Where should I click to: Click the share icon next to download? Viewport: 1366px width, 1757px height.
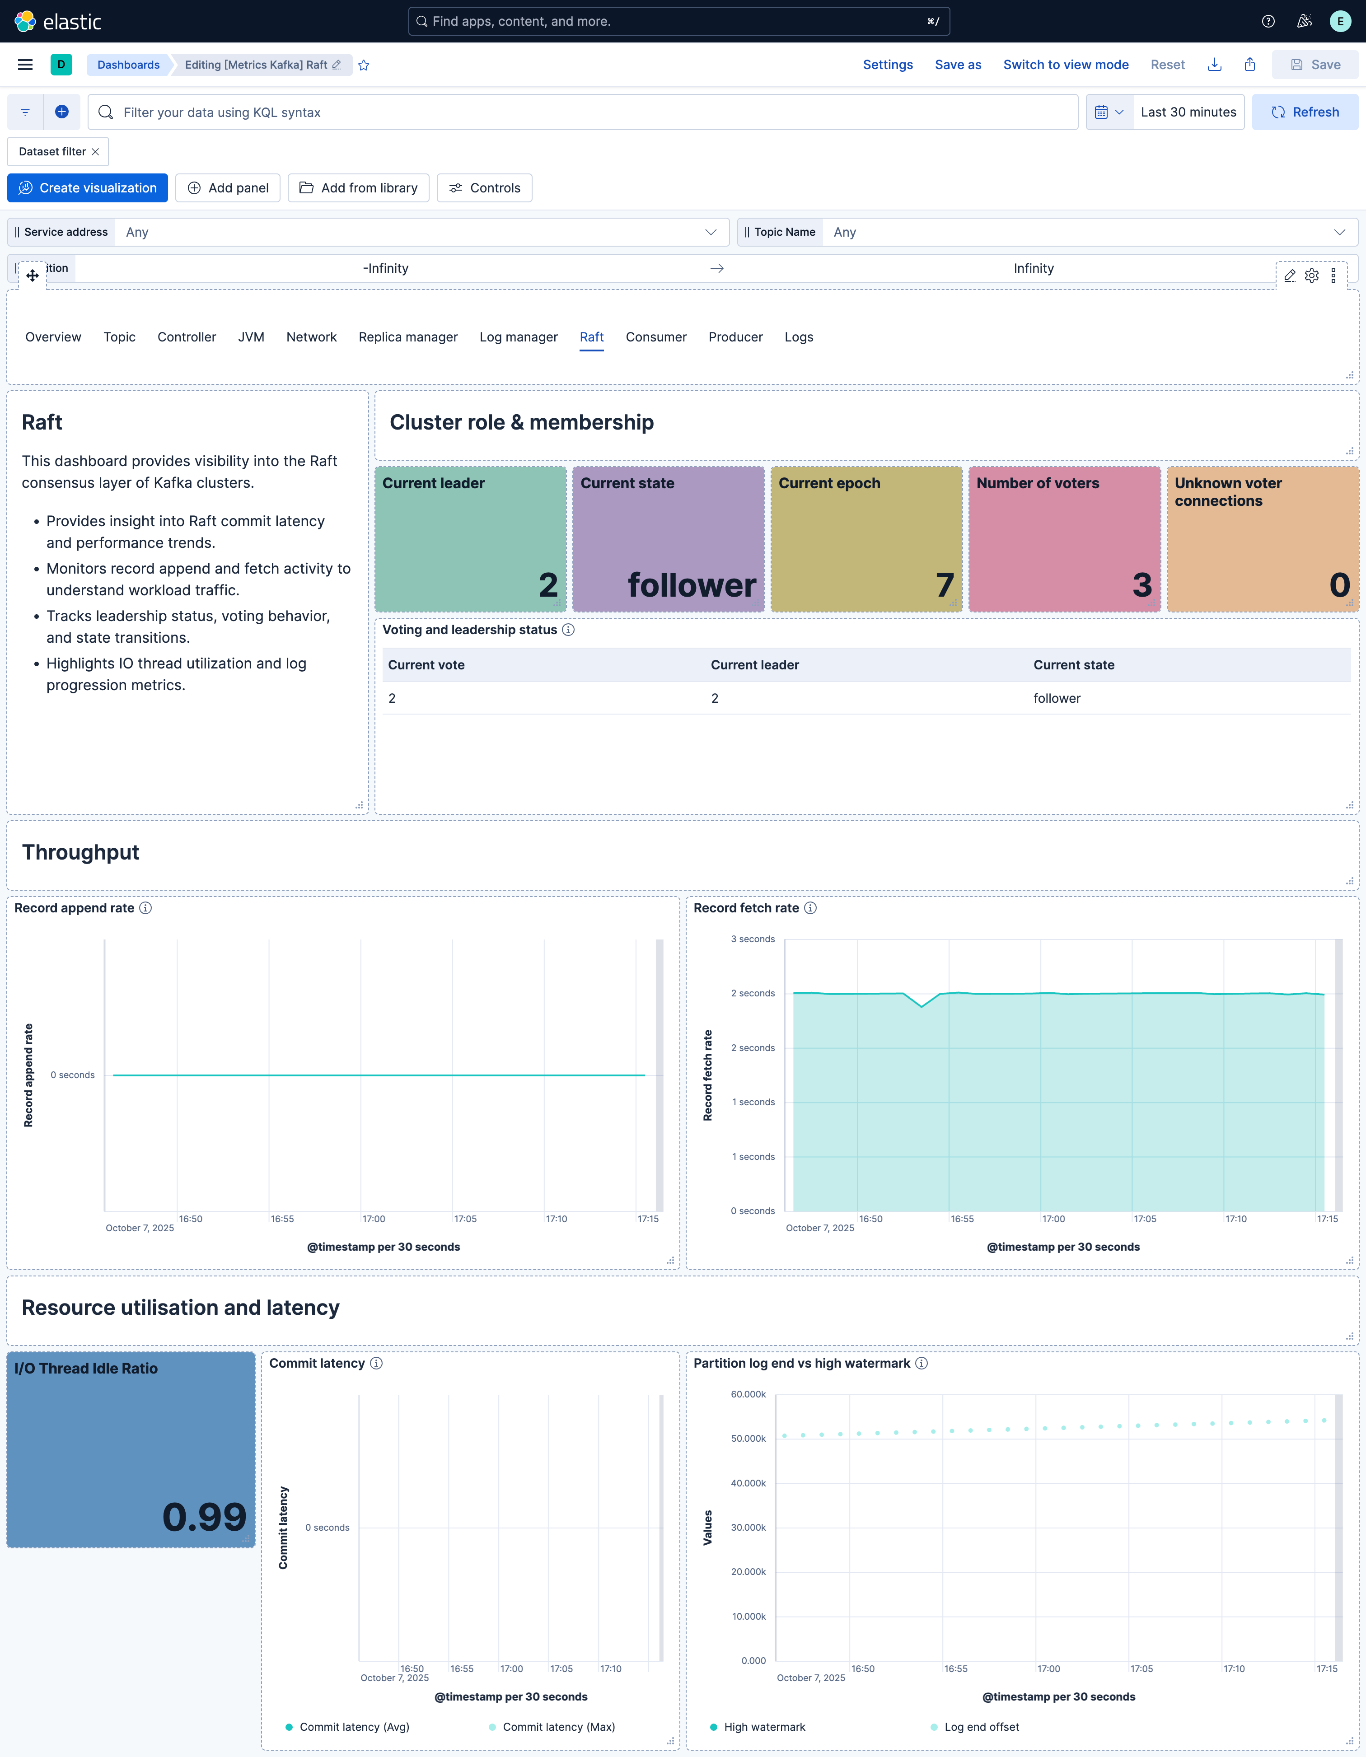point(1250,64)
